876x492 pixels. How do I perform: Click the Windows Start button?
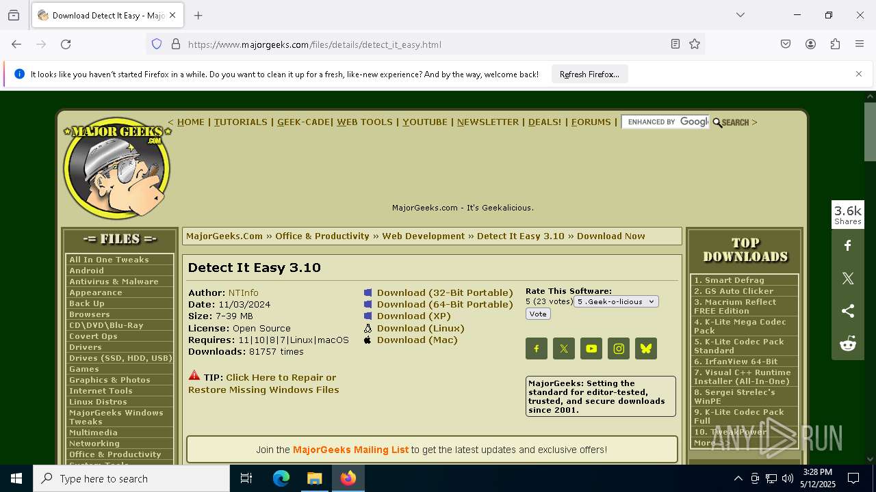16,478
